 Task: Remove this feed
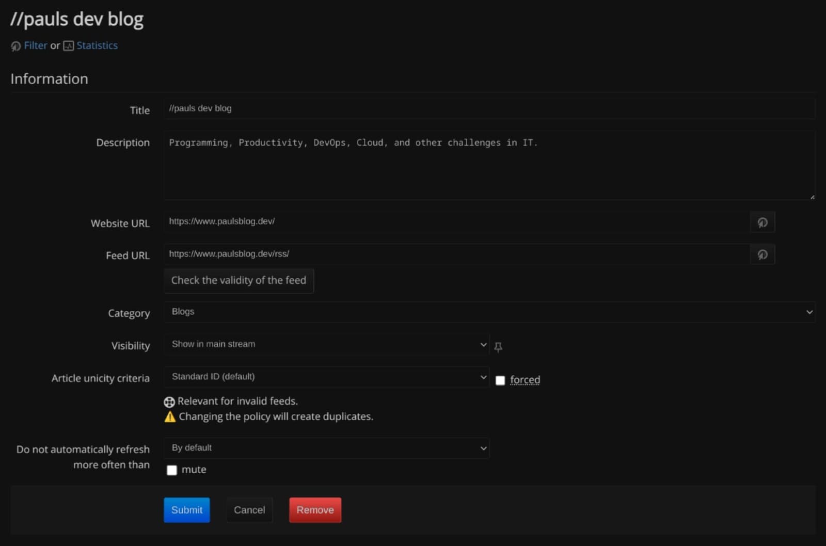315,510
